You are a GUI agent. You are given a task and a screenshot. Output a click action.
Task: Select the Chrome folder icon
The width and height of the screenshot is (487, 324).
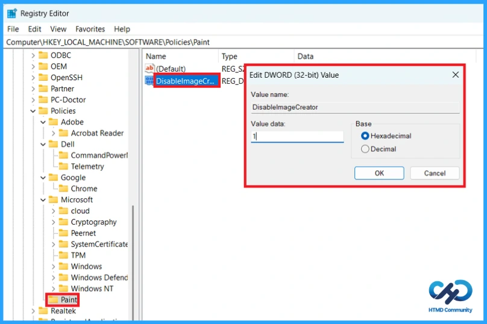coord(63,188)
